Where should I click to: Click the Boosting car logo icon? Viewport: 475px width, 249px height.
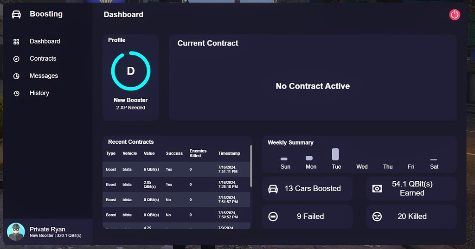[16, 14]
